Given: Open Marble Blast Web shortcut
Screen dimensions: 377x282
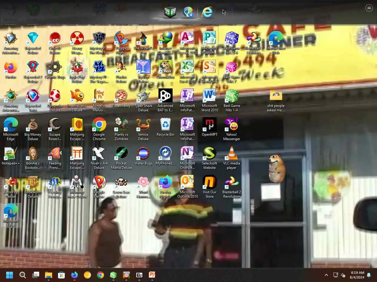Looking at the screenshot, I should (276, 43).
